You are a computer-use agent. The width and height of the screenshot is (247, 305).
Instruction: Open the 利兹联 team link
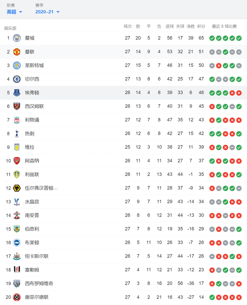click(32, 175)
